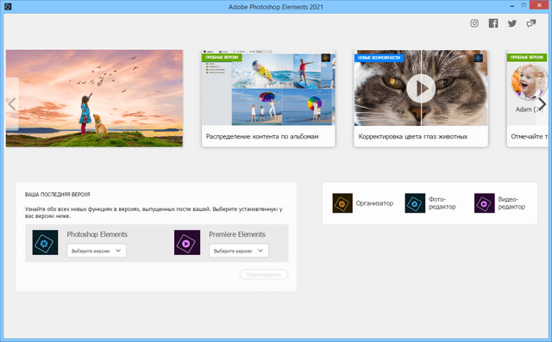
Task: Go to previous carousel slide arrow
Action: (12, 104)
